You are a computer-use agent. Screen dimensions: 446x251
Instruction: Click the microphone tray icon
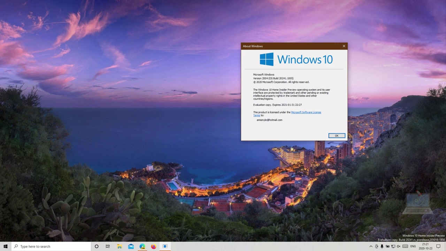382,246
